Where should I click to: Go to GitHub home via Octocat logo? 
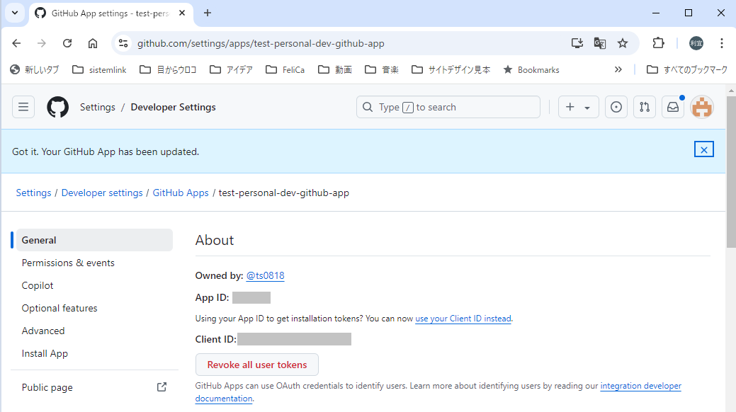pyautogui.click(x=58, y=107)
